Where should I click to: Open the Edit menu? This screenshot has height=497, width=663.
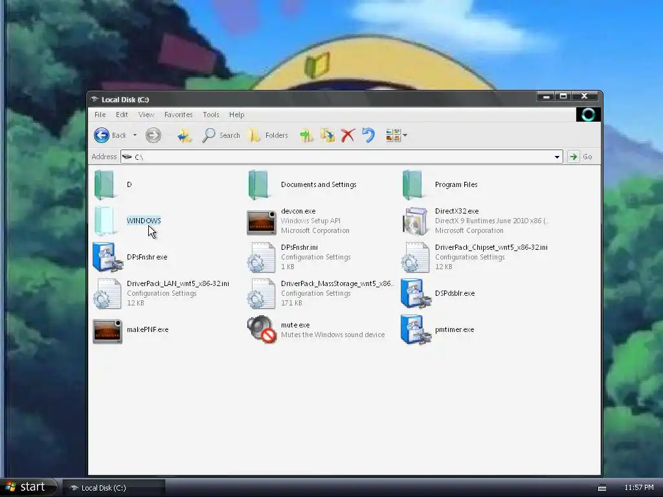tap(122, 115)
